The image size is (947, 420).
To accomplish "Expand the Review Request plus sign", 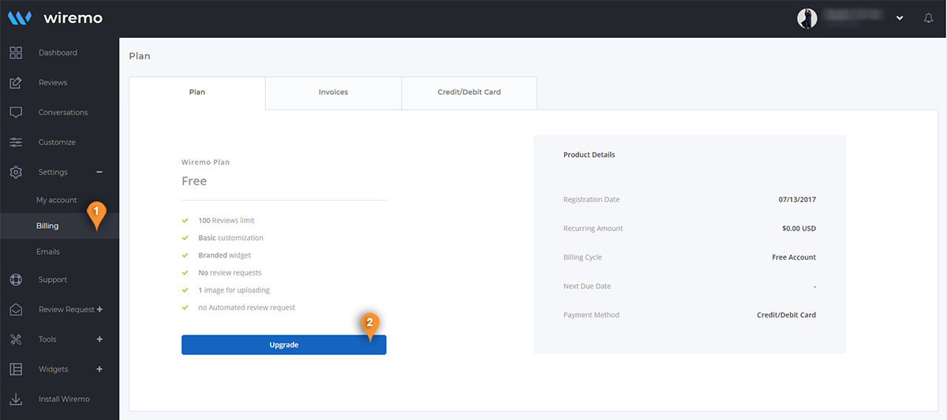I will pyautogui.click(x=99, y=309).
